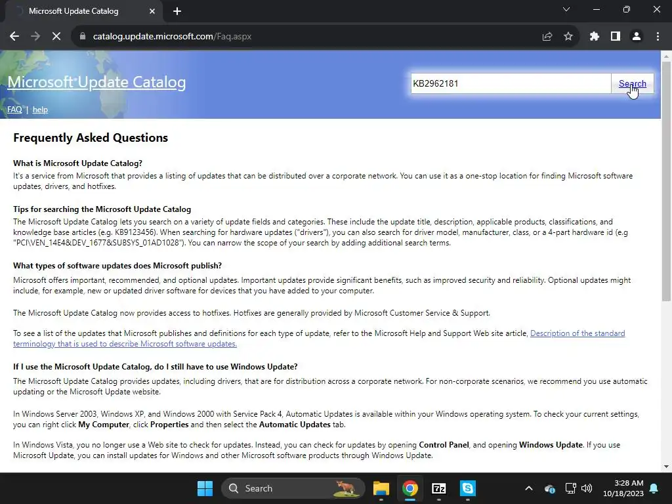Show hidden system tray icons
The image size is (672, 504).
click(529, 488)
